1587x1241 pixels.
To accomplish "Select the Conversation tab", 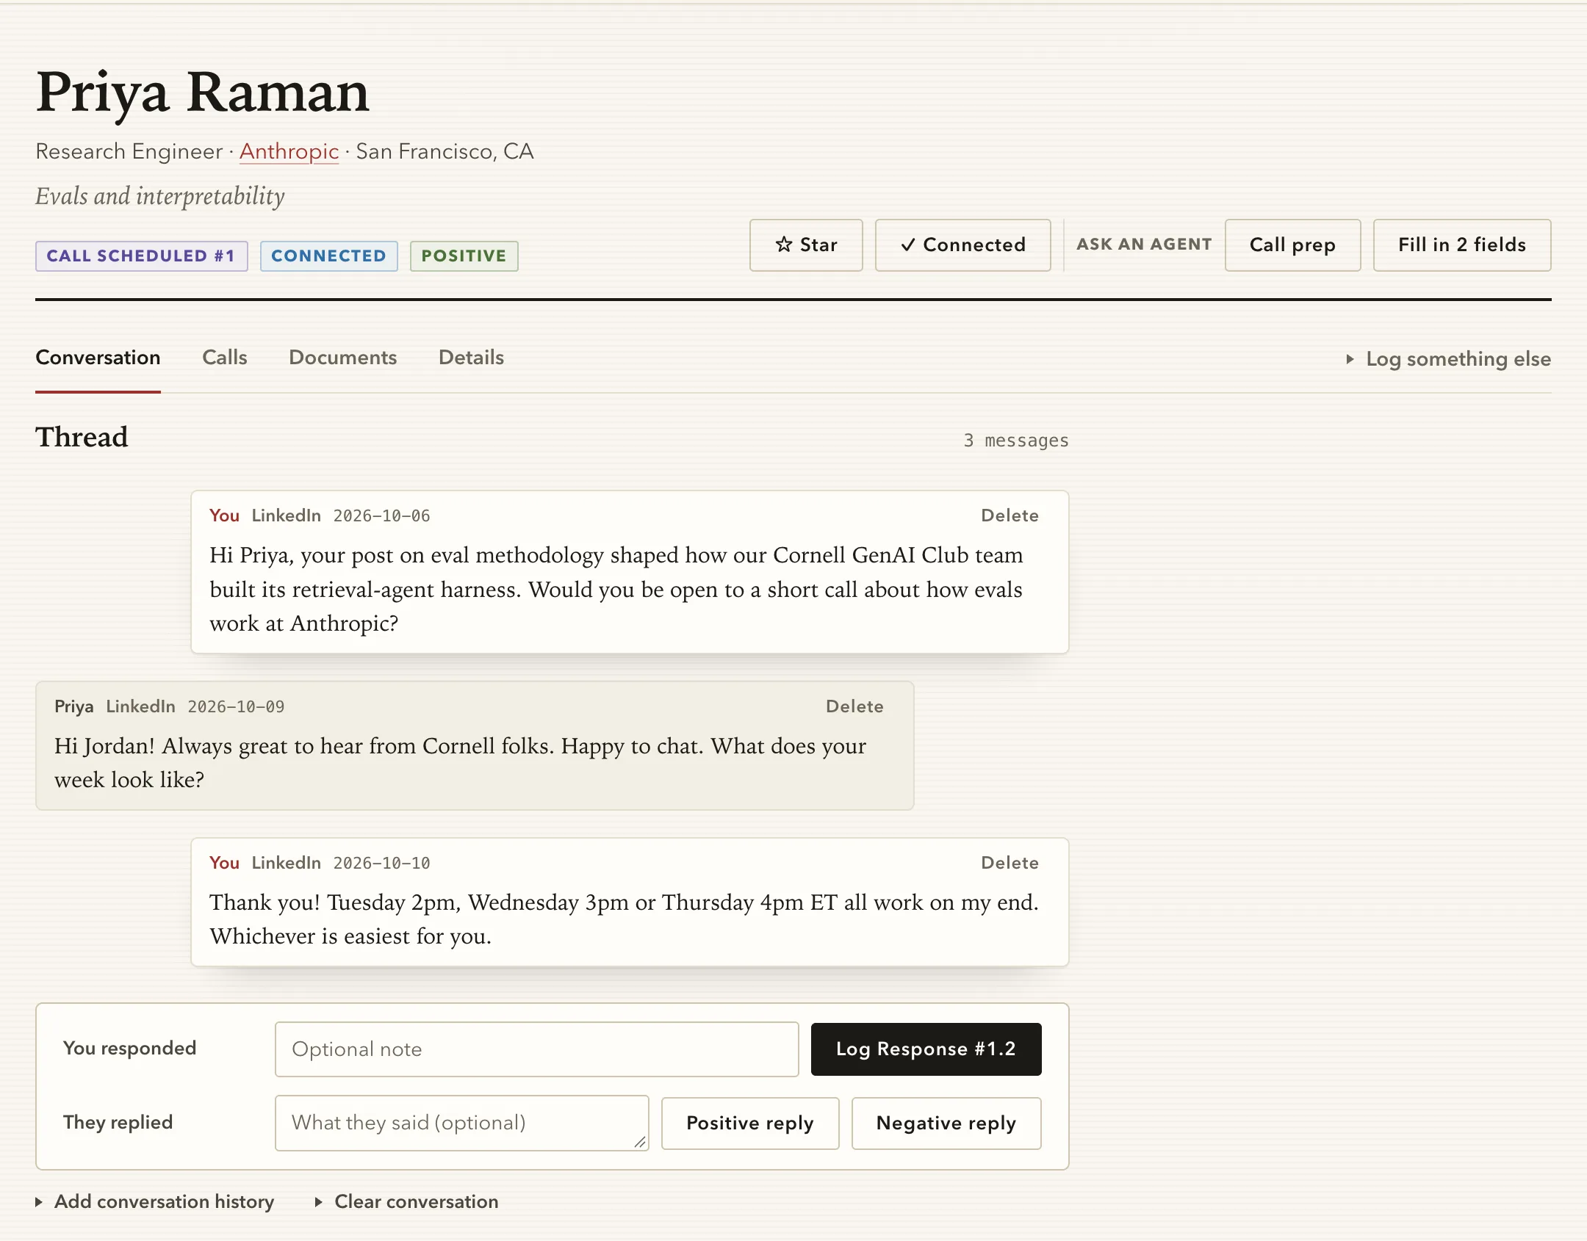I will tap(98, 358).
